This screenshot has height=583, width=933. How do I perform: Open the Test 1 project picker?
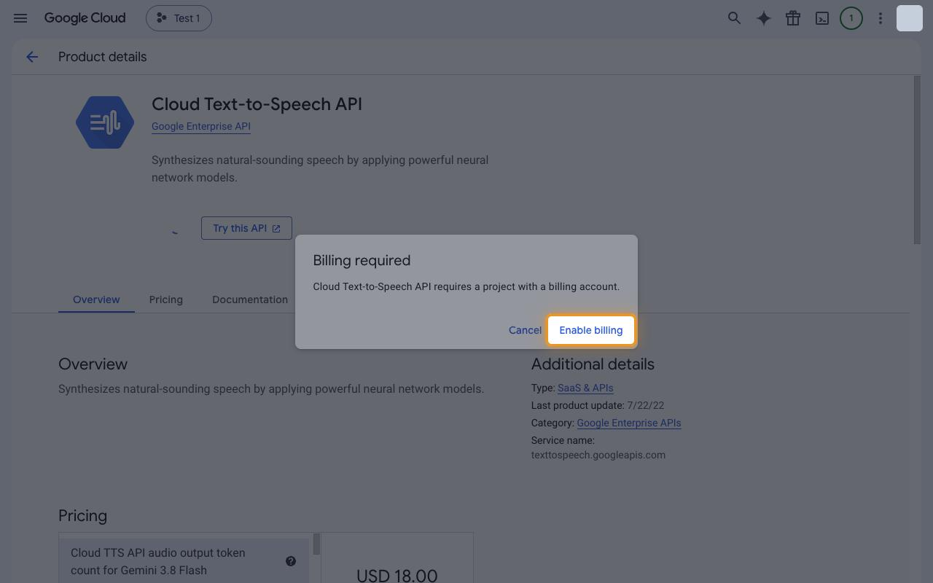pyautogui.click(x=179, y=18)
